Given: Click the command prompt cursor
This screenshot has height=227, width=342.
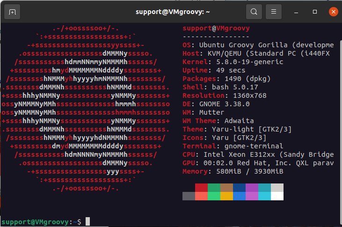Looking at the screenshot, I should pos(87,221).
